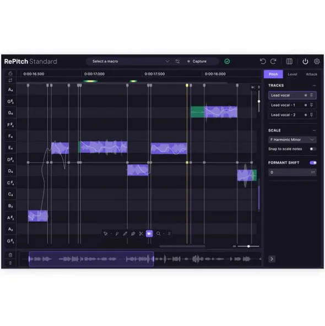Open the Select a macro dropdown
This screenshot has height=326, width=325.
(x=131, y=61)
